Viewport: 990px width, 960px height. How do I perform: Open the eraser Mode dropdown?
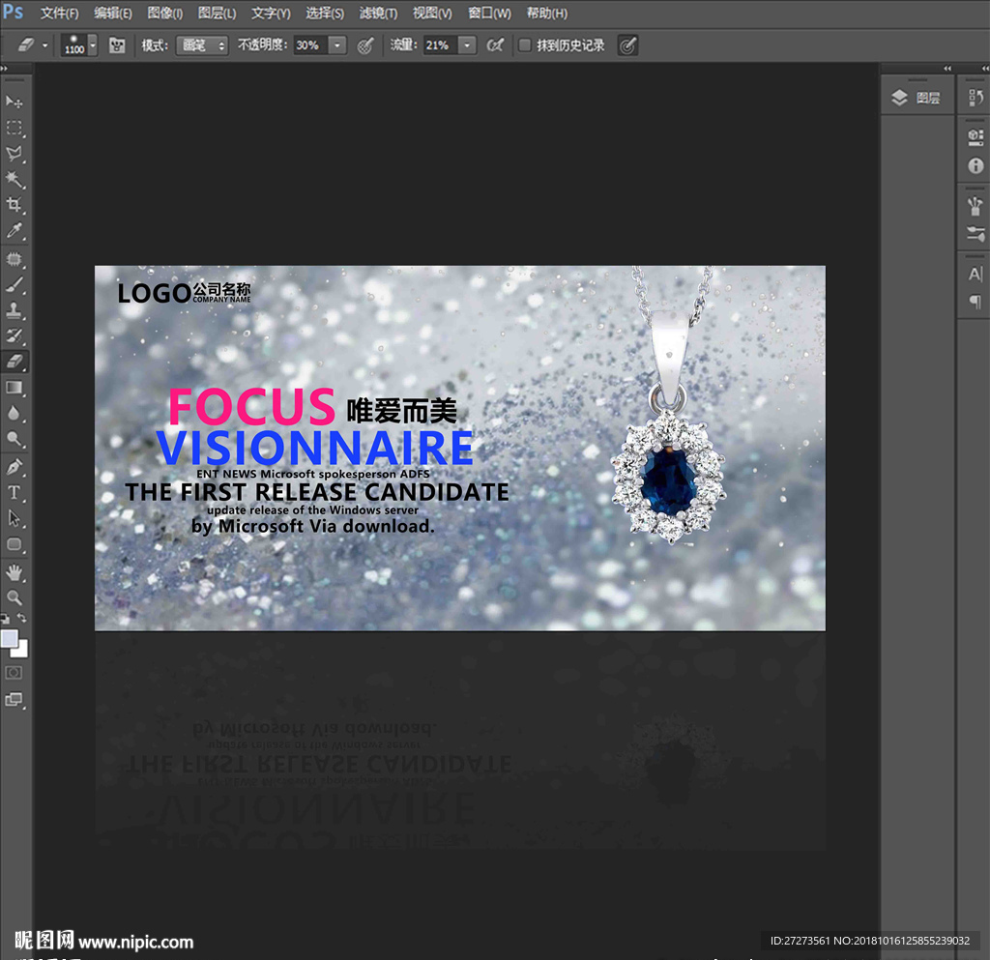pyautogui.click(x=202, y=45)
